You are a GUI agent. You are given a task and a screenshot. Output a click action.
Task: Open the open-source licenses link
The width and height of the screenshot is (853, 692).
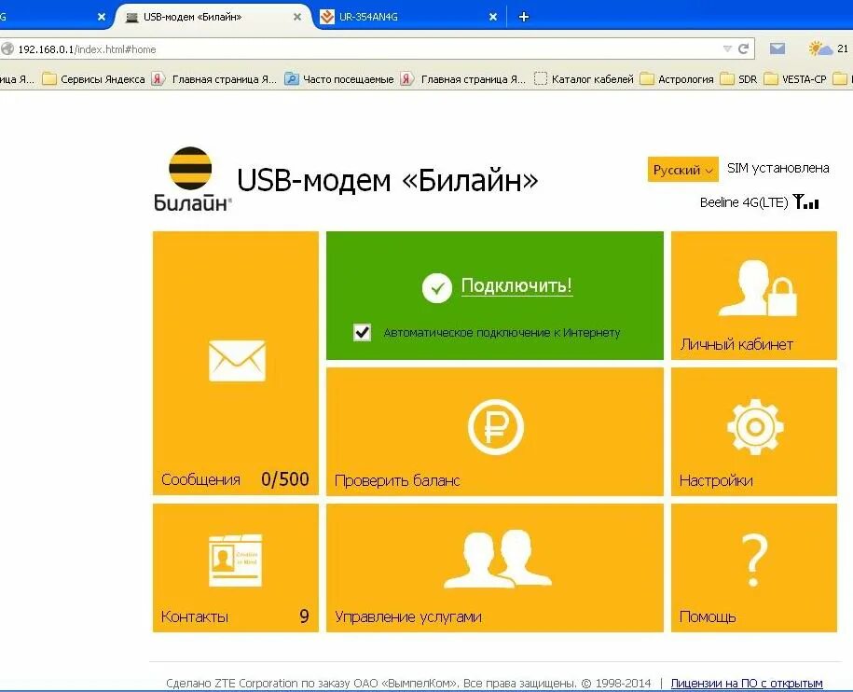pos(747,683)
